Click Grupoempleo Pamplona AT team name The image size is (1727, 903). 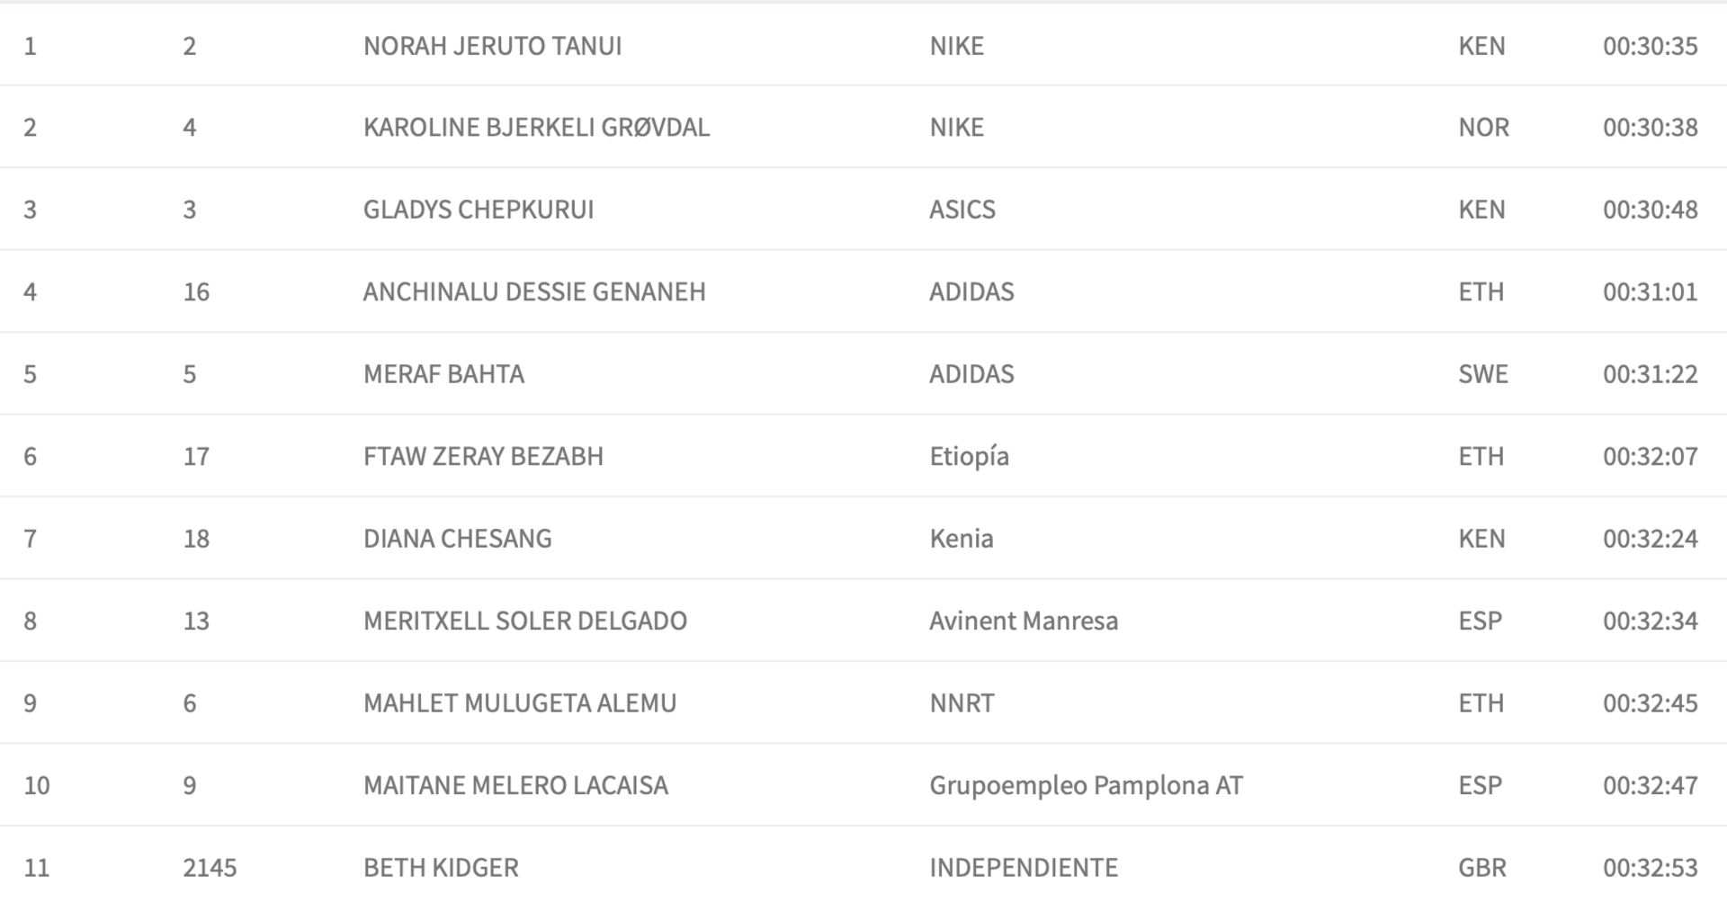tap(1086, 786)
